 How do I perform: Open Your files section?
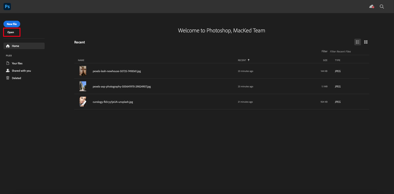pos(17,63)
